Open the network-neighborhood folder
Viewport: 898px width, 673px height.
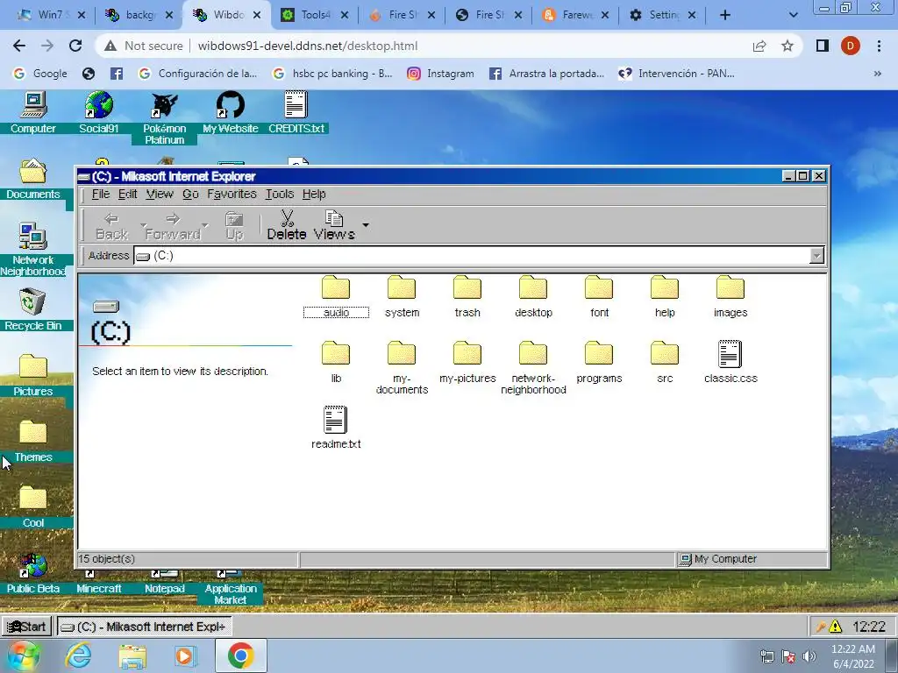(533, 368)
